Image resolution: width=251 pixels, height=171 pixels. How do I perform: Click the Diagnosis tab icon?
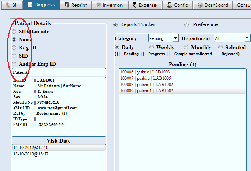[x=29, y=5]
